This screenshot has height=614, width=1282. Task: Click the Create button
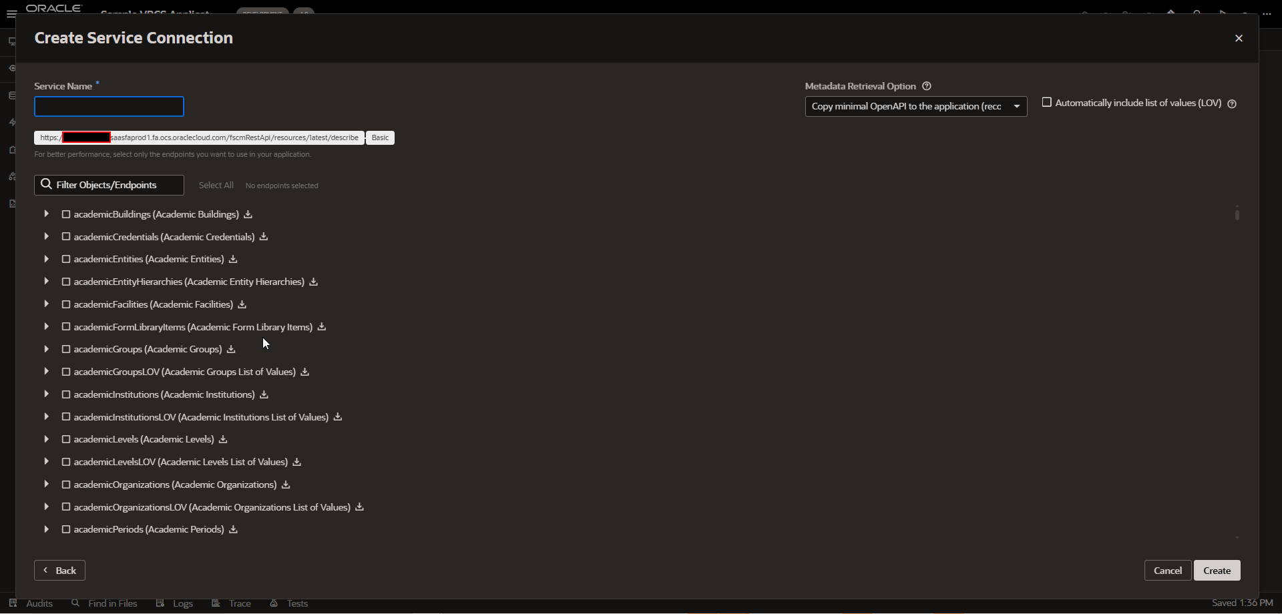[x=1217, y=571]
